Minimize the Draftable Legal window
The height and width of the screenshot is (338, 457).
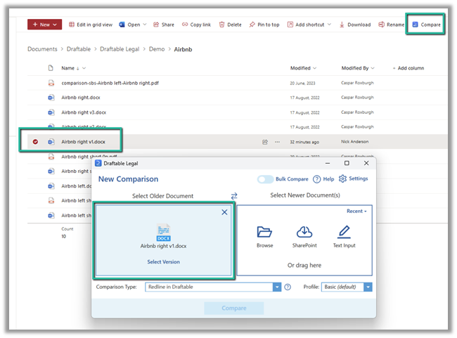pyautogui.click(x=328, y=164)
